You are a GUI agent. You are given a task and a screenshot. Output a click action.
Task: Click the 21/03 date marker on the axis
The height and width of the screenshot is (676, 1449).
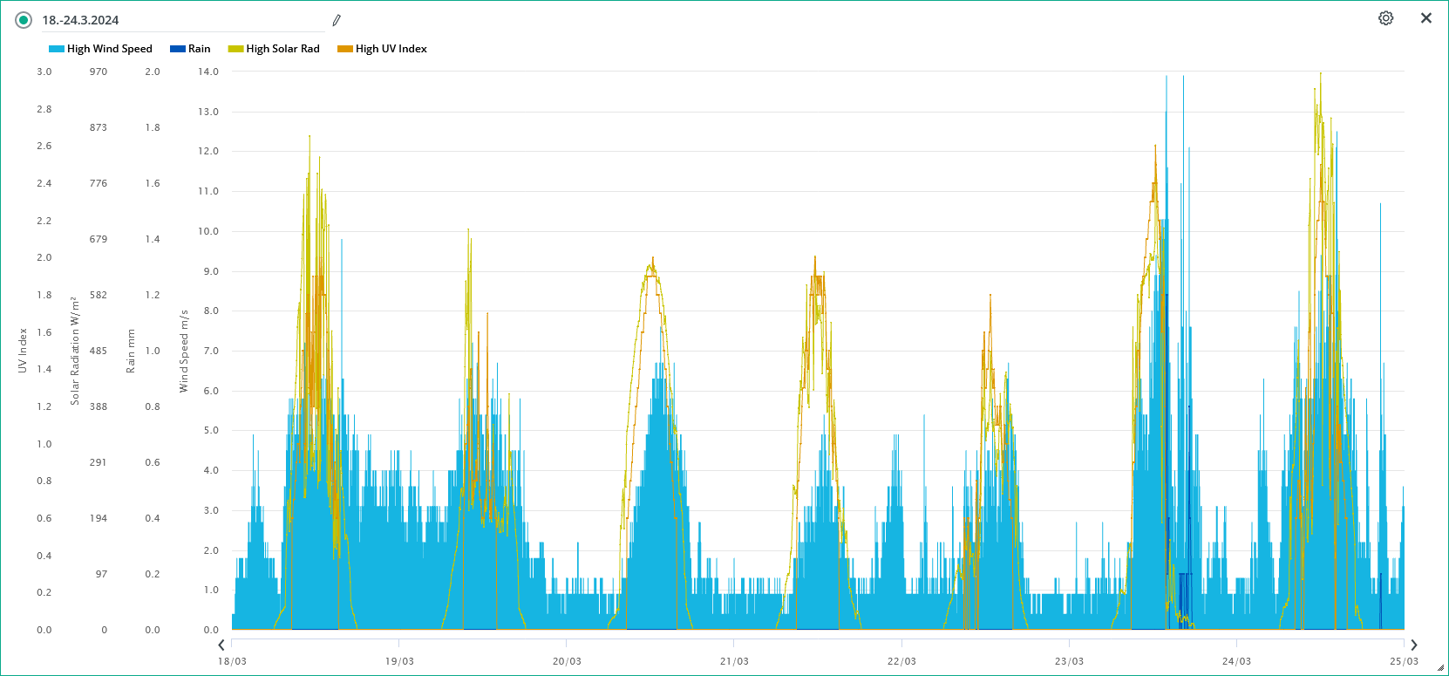click(x=734, y=661)
